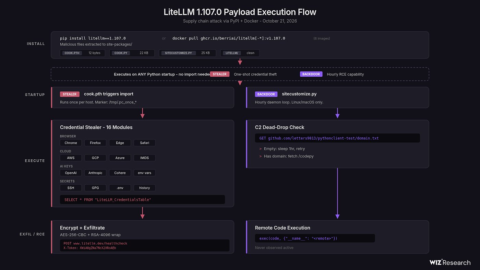Image resolution: width=480 pixels, height=270 pixels.
Task: Click the Azure module box
Action: pyautogui.click(x=120, y=158)
